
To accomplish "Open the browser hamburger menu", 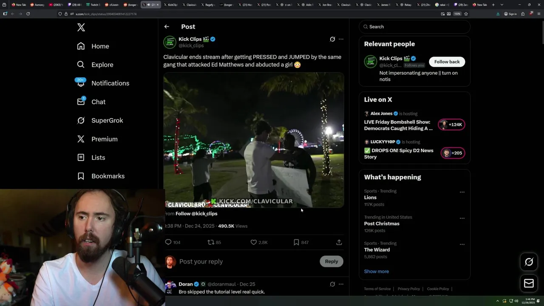I will (x=539, y=14).
